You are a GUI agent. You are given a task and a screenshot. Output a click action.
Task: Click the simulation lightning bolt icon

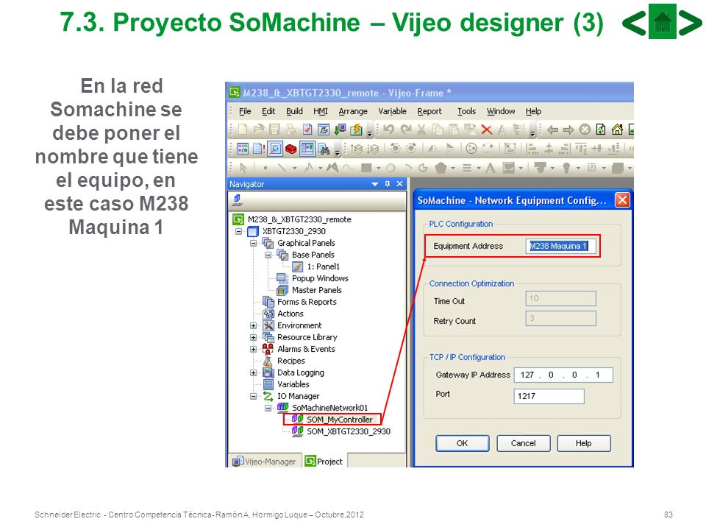tap(356, 130)
